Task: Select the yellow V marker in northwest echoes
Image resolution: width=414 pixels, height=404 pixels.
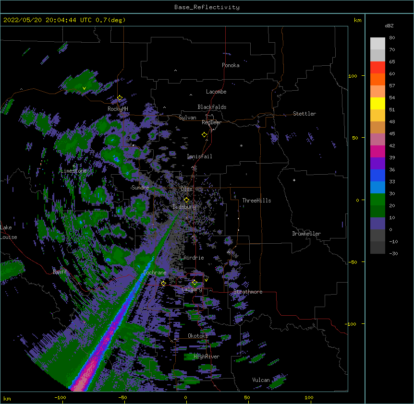Action: tap(84, 88)
